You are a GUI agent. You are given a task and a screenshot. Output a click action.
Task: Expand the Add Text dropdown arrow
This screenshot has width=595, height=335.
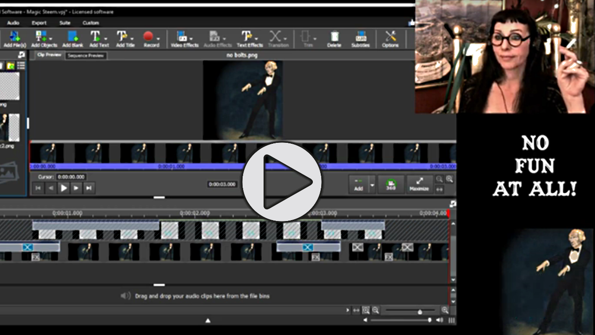click(x=106, y=38)
